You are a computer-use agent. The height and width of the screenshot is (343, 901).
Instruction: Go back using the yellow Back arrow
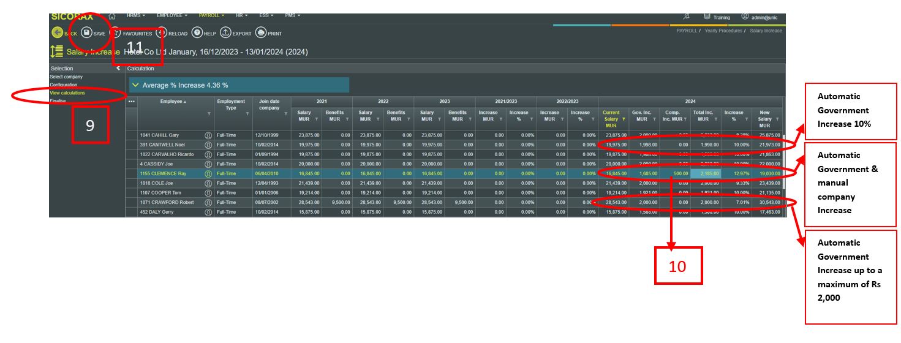coord(58,33)
